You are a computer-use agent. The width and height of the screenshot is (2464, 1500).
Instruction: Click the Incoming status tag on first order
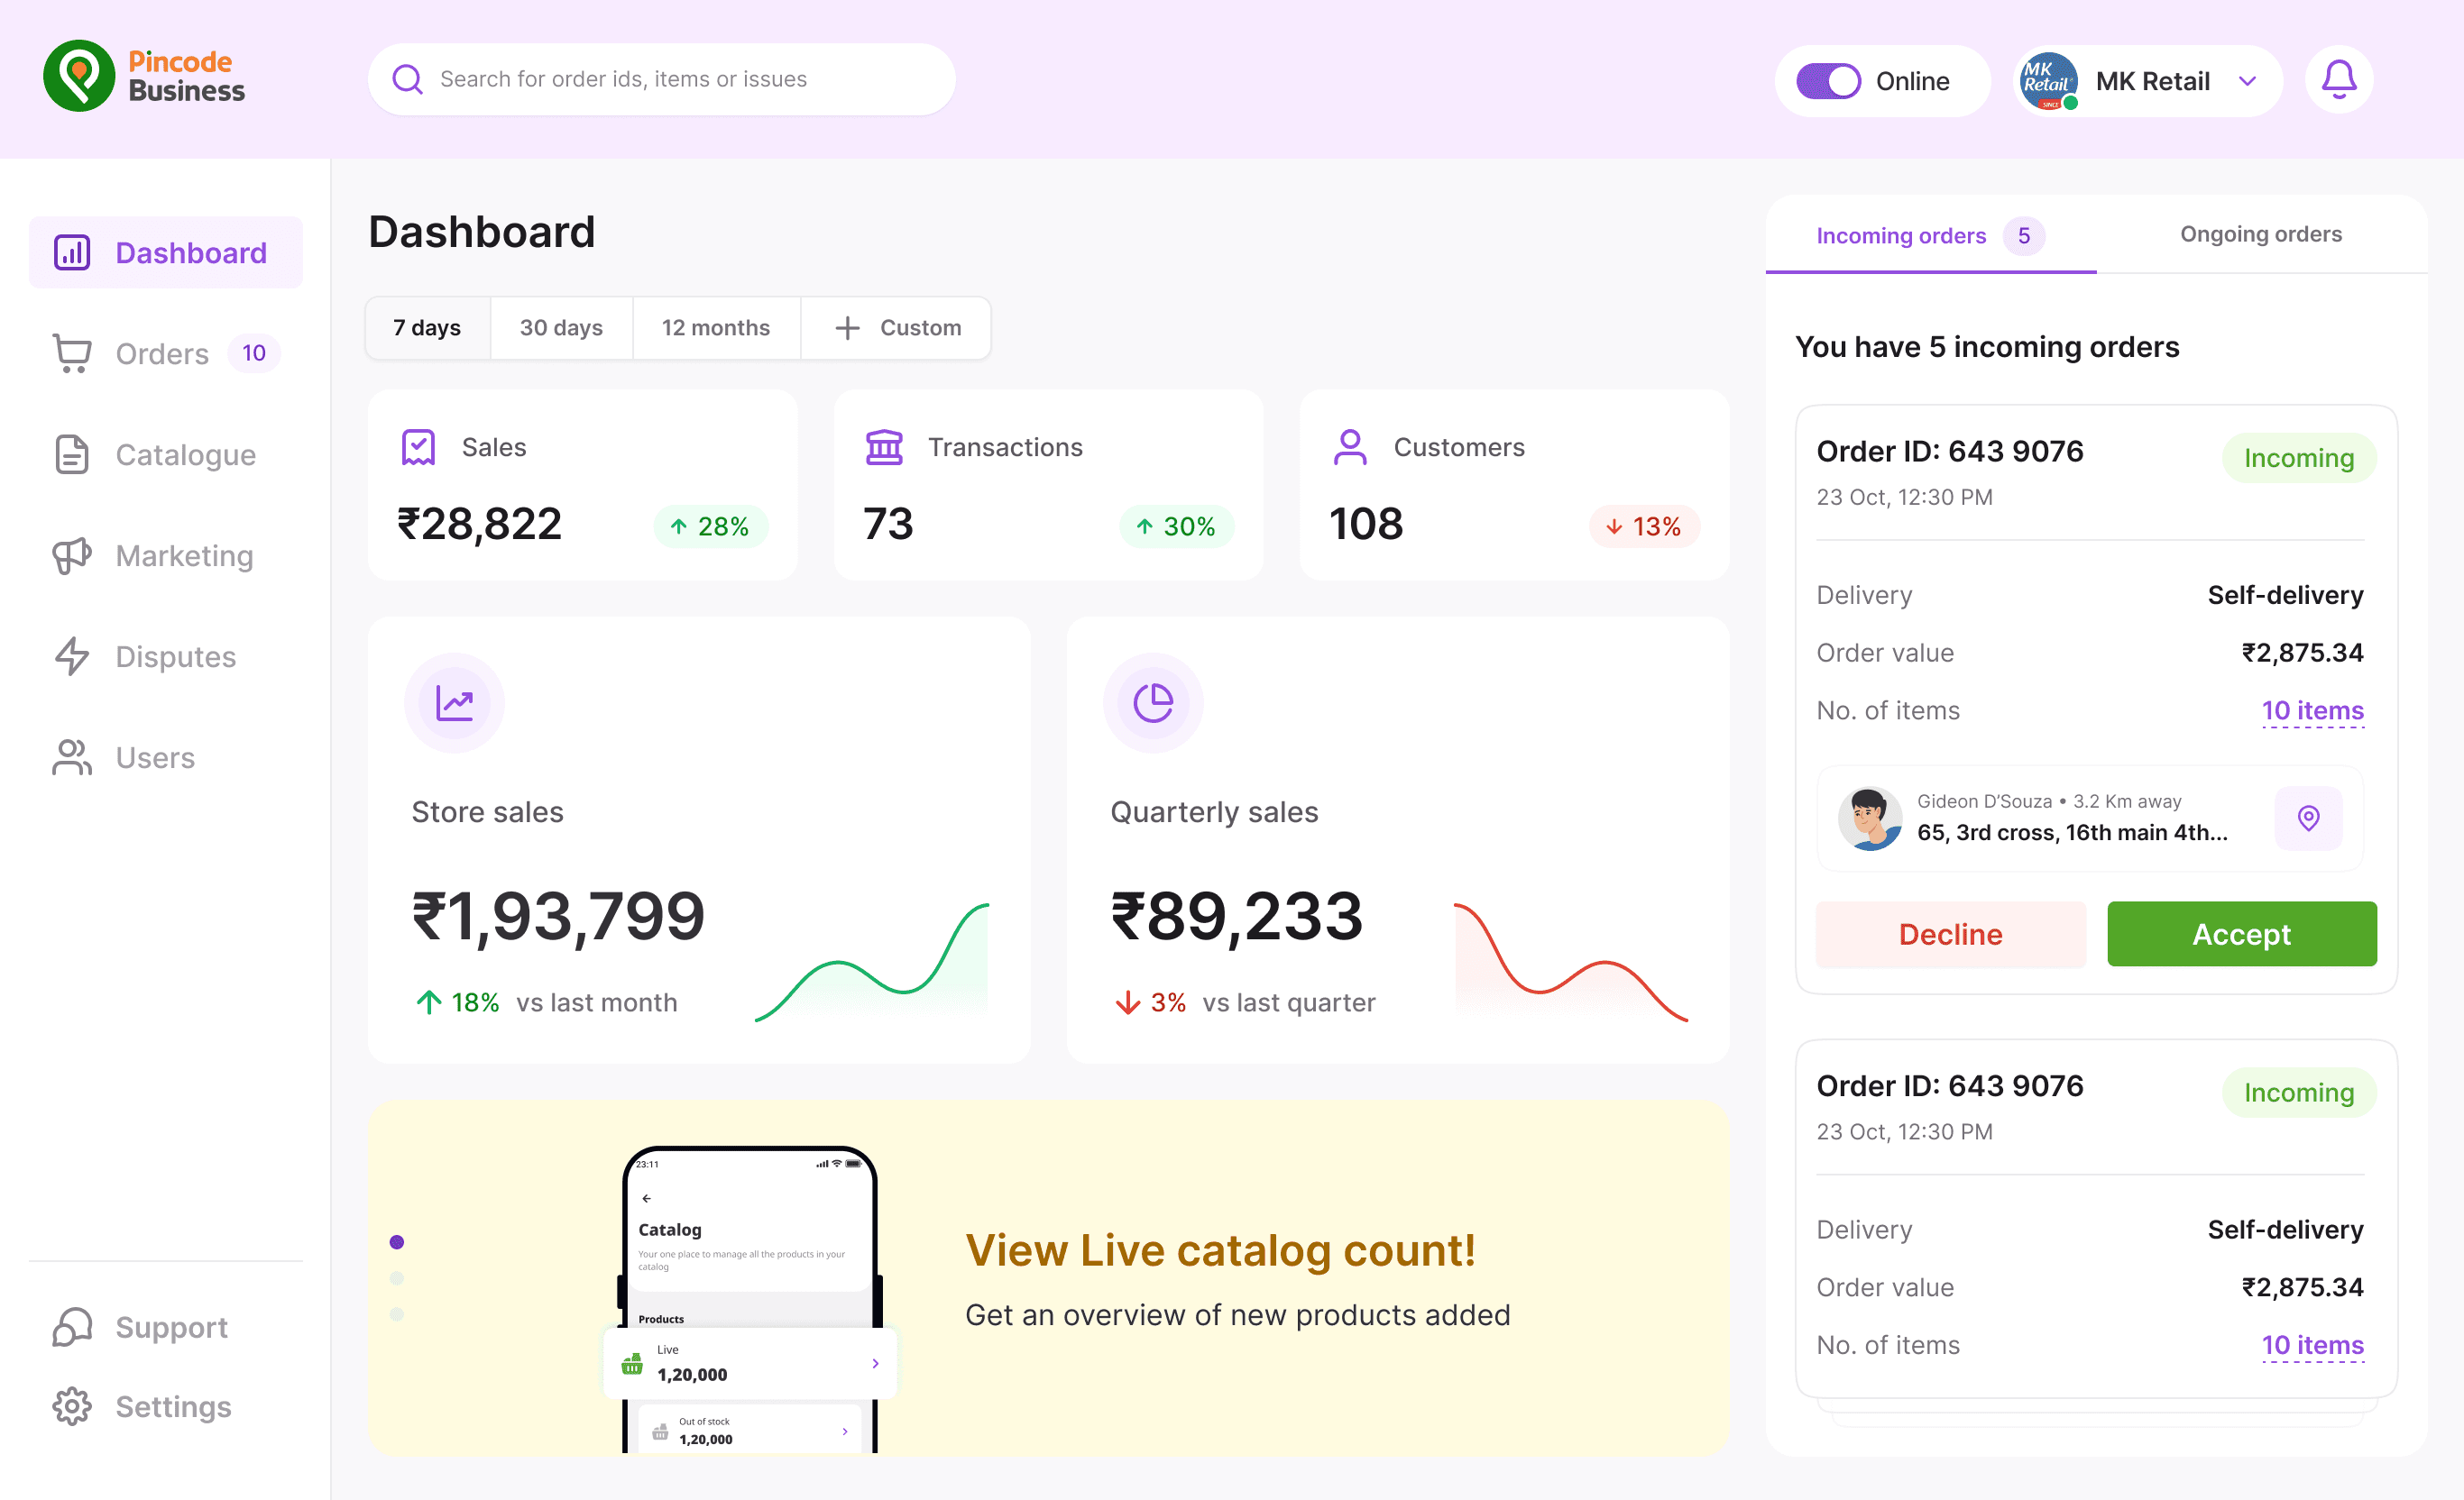[x=2299, y=458]
